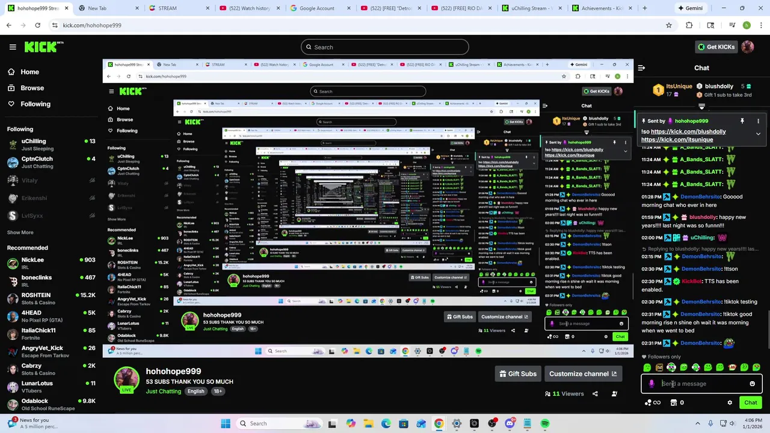The width and height of the screenshot is (770, 433).
Task: Share the stream via share icon
Action: click(x=595, y=394)
